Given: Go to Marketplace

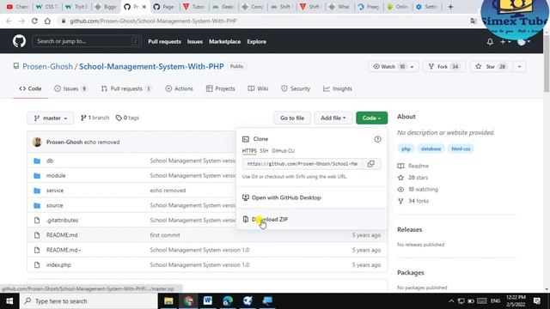Looking at the screenshot, I should tap(225, 41).
